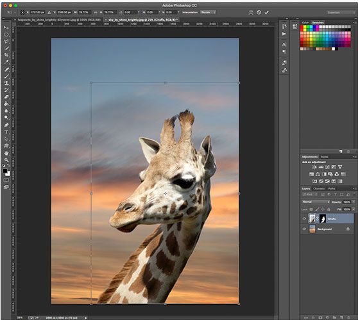Open the Opacity slider dropdown
The image size is (358, 320).
[x=354, y=202]
